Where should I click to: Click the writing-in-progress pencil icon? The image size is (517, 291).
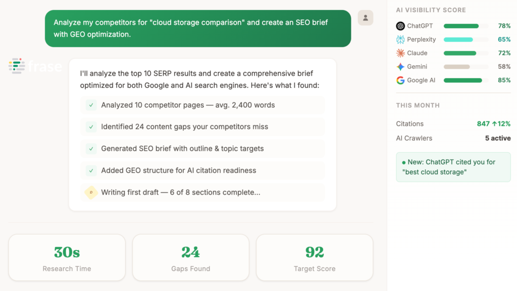tap(91, 192)
